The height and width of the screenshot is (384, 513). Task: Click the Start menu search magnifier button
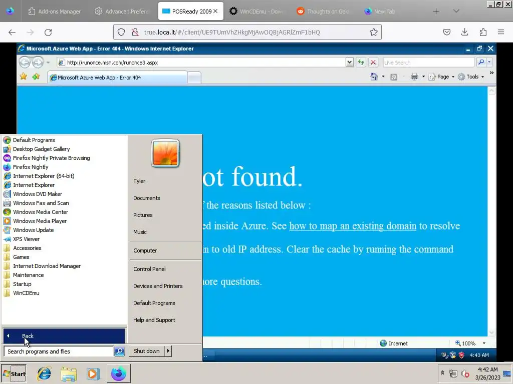[x=119, y=351]
